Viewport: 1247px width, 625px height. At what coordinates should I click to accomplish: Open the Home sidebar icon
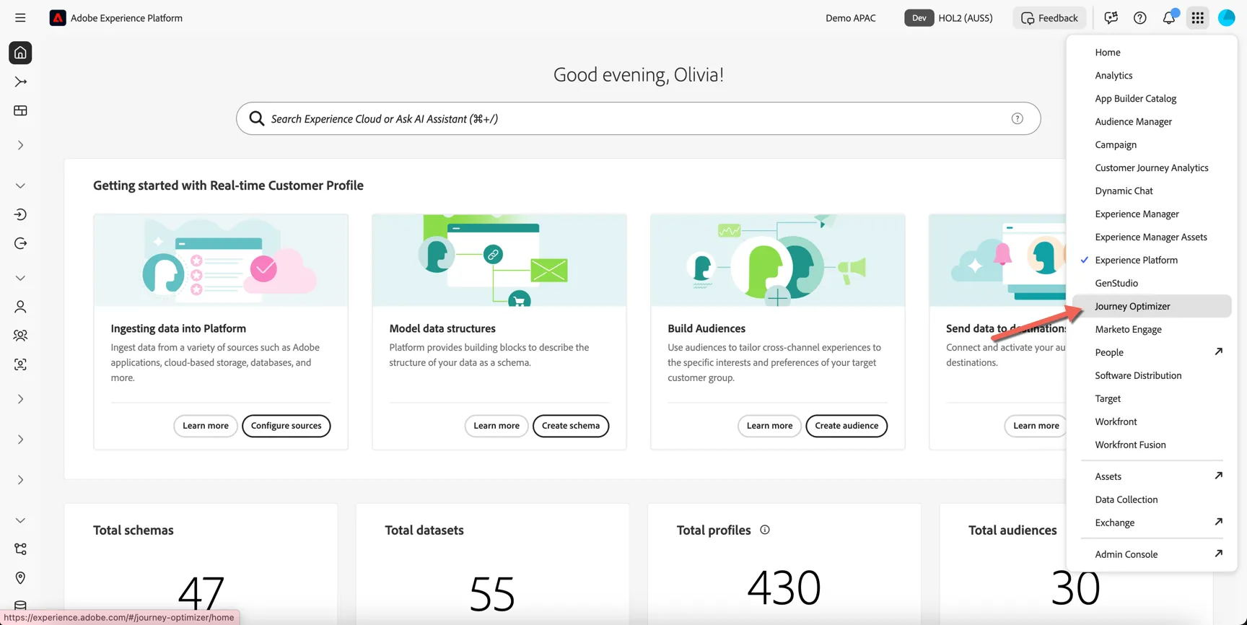[20, 53]
